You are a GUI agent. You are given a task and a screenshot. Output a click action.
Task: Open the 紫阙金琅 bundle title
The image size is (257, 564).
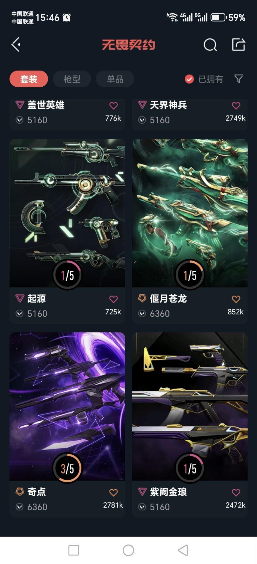coord(168,492)
